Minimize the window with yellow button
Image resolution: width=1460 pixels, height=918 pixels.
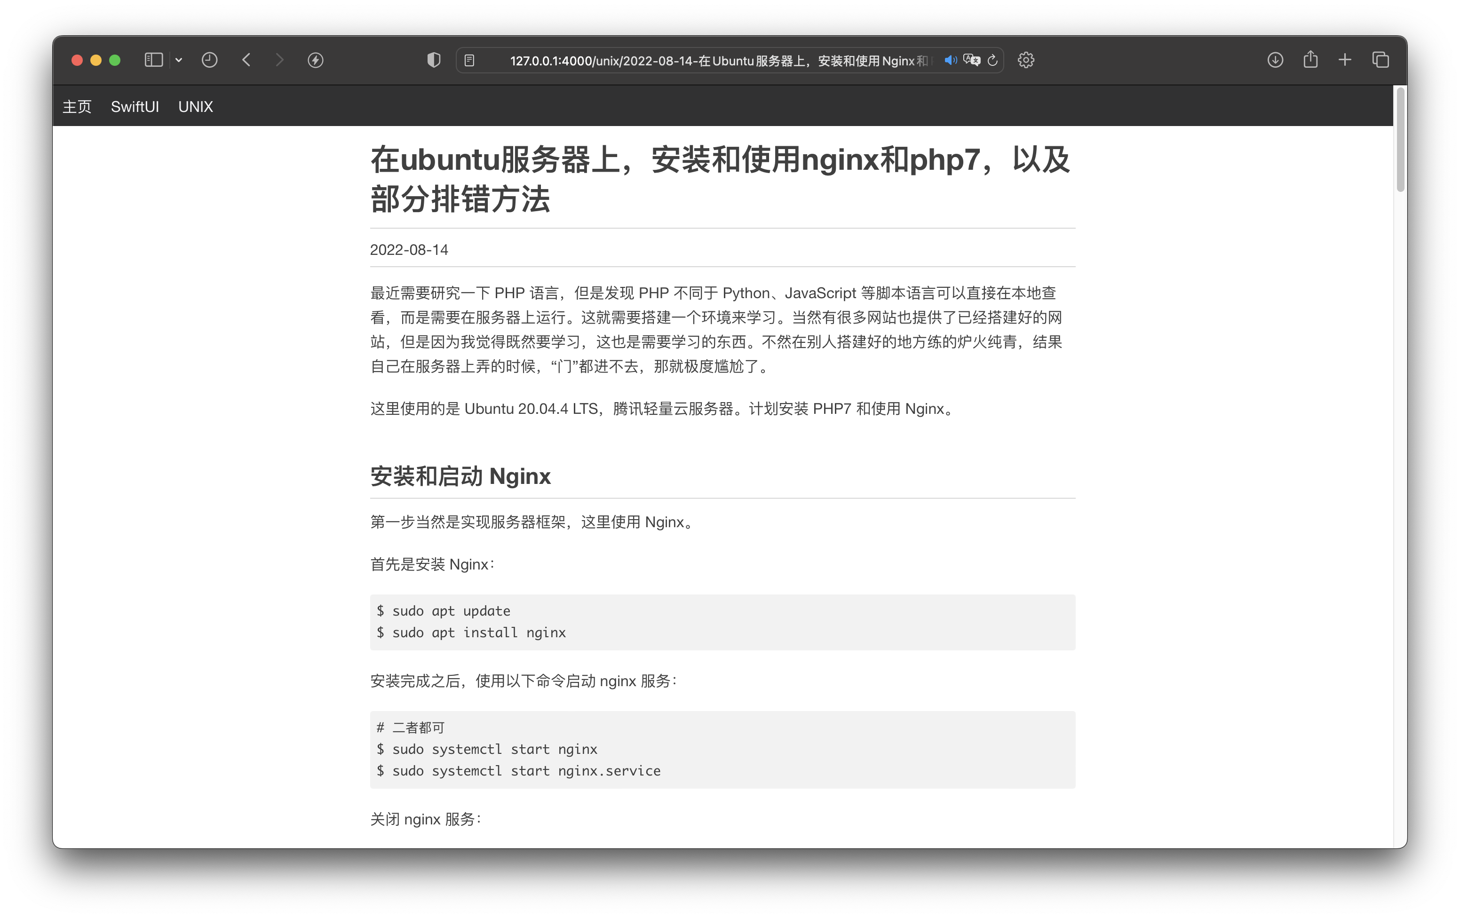(x=96, y=60)
